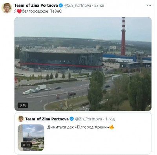This screenshot has height=155, width=157.
Task: Click the tweet text белгородское ПеВеО
Action: (x=42, y=11)
